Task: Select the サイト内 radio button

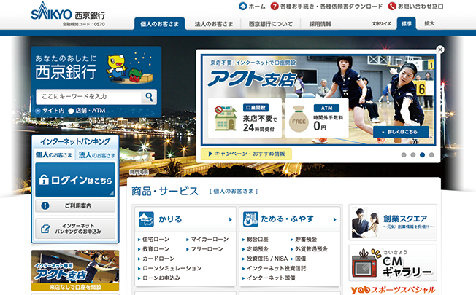Action: pos(38,111)
